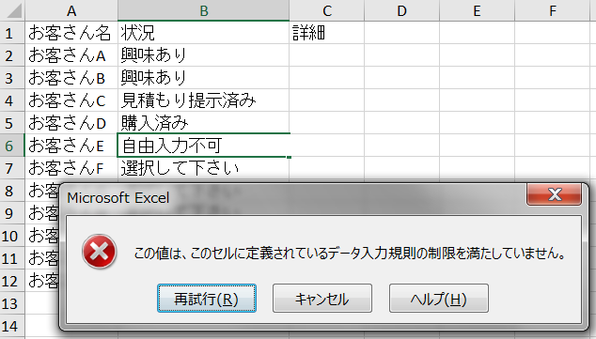Screen dimensions: 596x339
Task: Select cell with お客さんB
Action: point(71,78)
